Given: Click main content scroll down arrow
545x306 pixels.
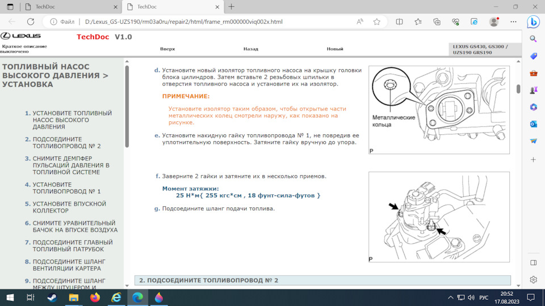Looking at the screenshot, I should click(x=518, y=286).
